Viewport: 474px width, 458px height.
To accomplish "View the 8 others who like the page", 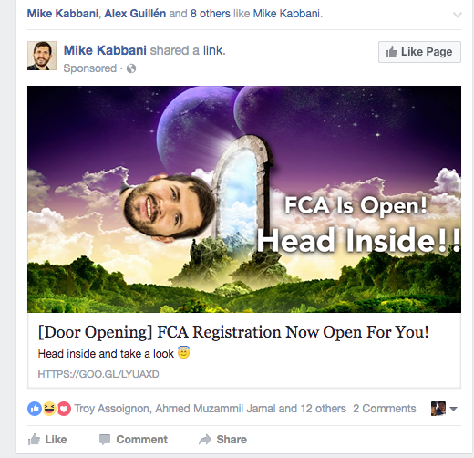I will [x=211, y=14].
